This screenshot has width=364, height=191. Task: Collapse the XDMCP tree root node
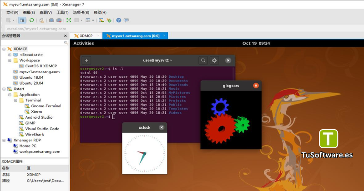4,49
